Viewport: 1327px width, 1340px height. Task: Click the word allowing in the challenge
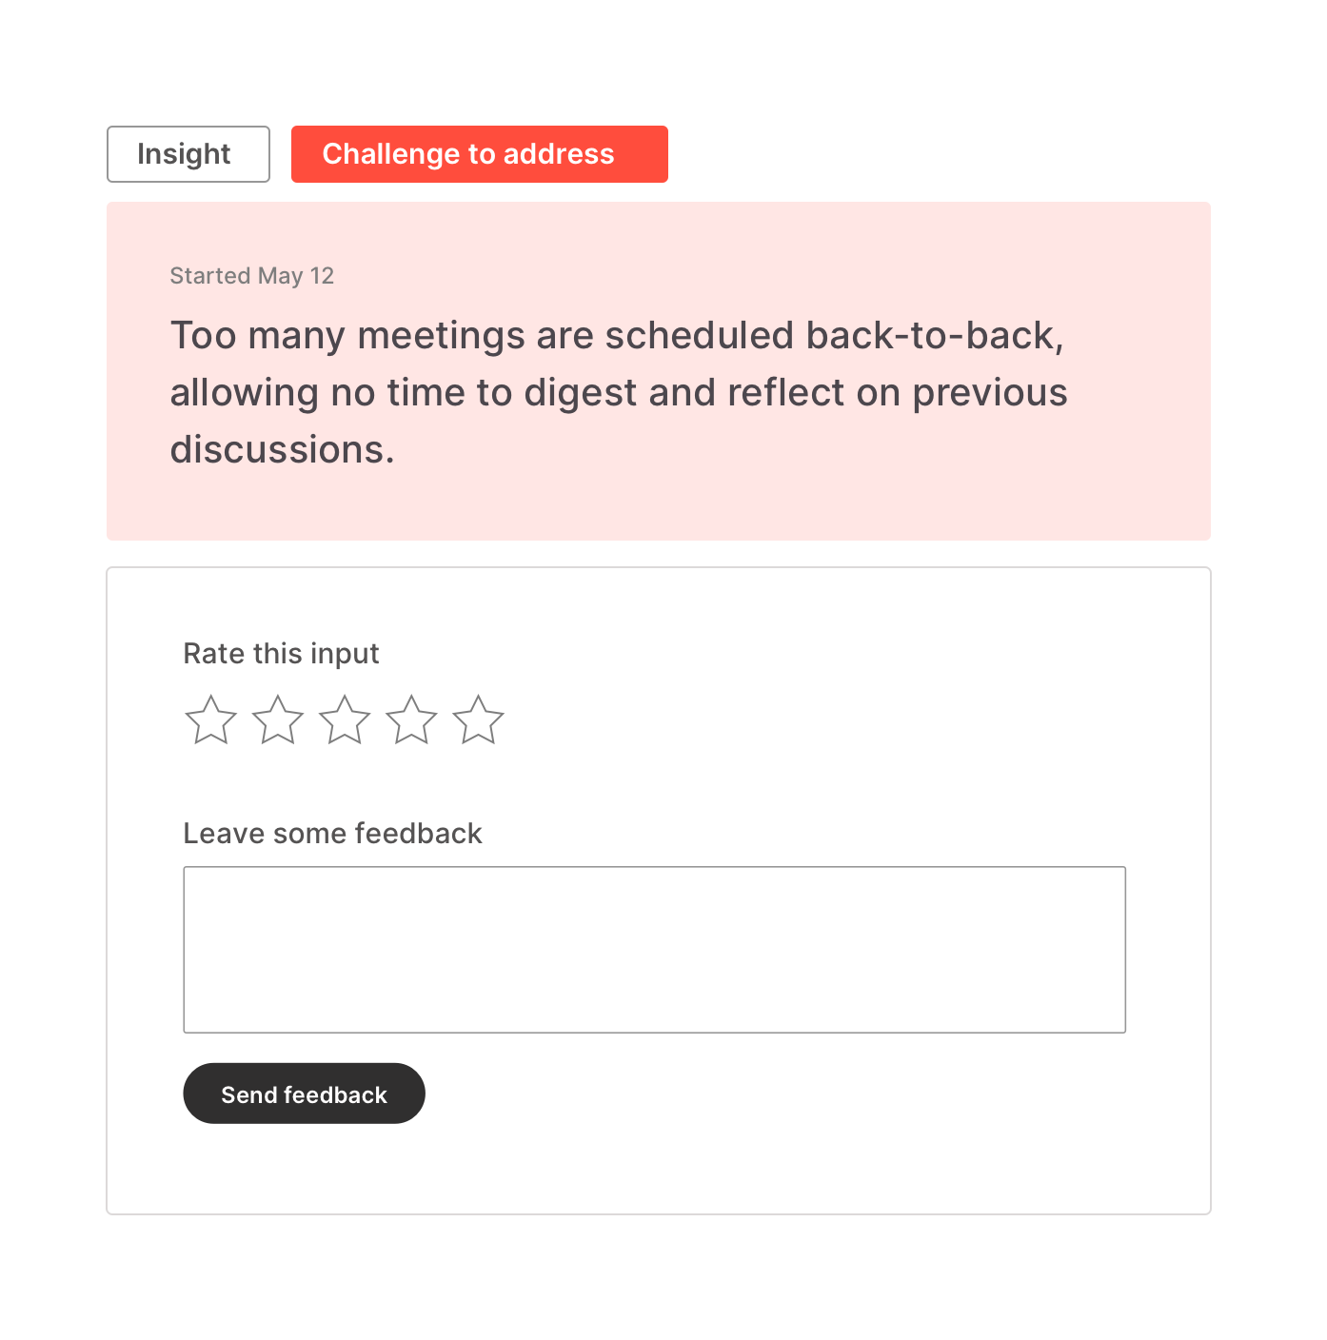click(x=244, y=393)
